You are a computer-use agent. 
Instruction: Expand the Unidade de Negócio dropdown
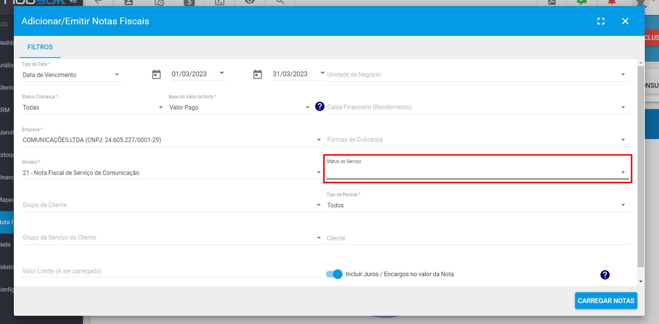click(477, 74)
